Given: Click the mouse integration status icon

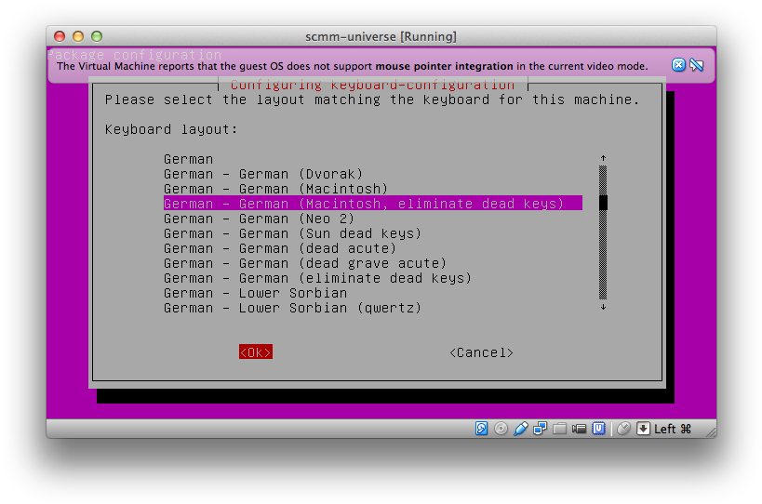Looking at the screenshot, I should point(624,429).
